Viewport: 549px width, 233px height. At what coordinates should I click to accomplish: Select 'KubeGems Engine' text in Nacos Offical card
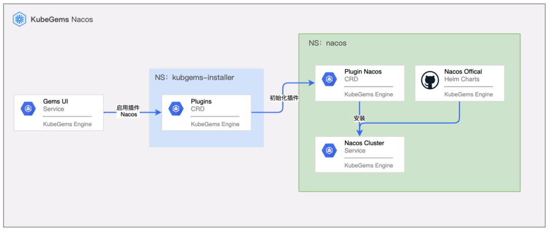coord(469,94)
